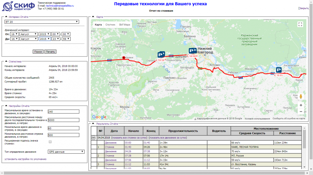Open the От minutes dropdown
313x175 pixels.
pyautogui.click(x=66, y=34)
